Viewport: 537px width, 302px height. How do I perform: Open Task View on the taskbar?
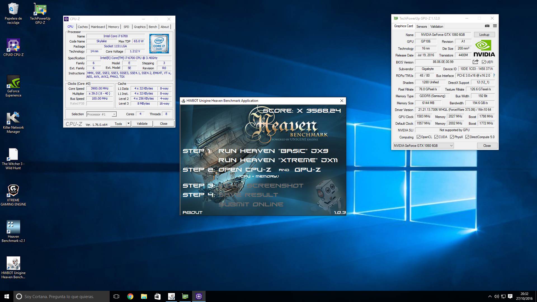click(x=116, y=296)
